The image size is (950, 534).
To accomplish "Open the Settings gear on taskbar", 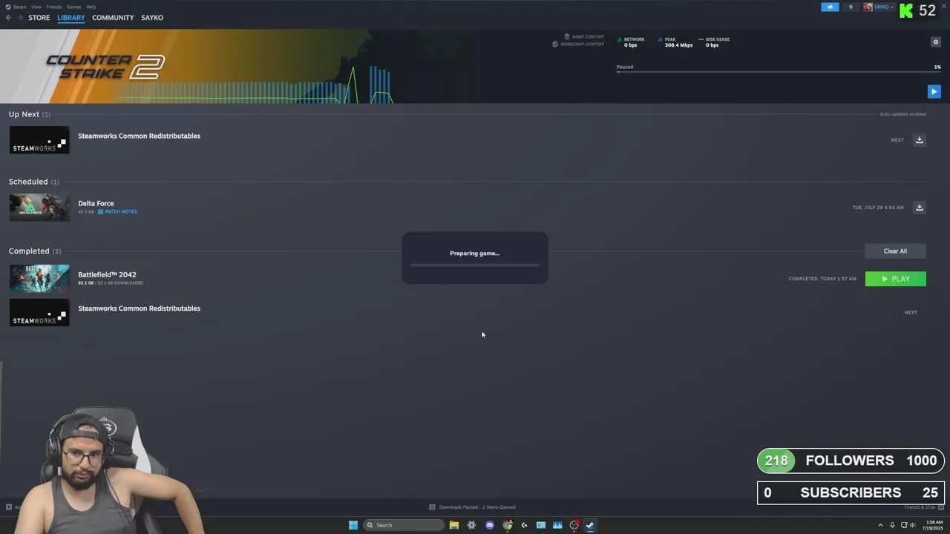I will pos(471,525).
